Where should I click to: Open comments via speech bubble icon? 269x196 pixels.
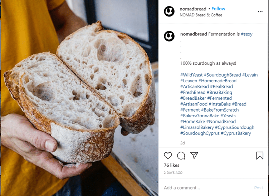click(181, 156)
